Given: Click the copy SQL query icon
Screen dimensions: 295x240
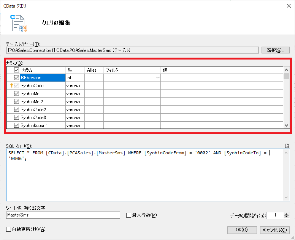Looking at the screenshot, I should point(287,146).
